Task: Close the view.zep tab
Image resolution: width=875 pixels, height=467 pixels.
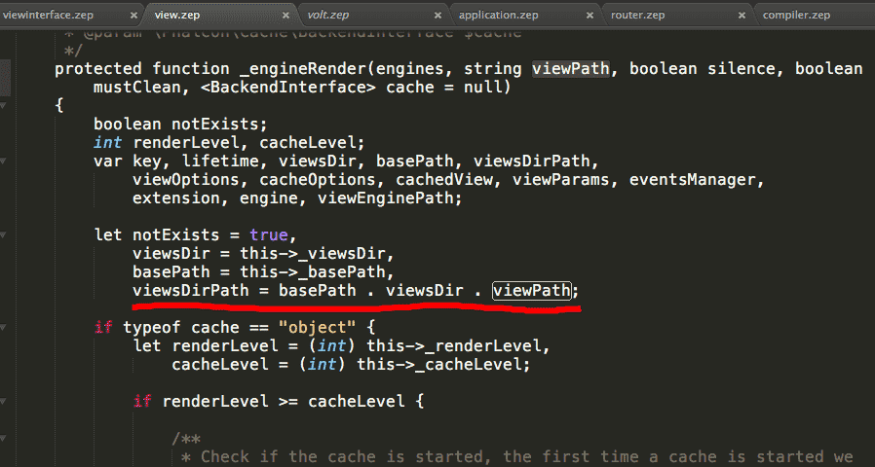Action: pyautogui.click(x=285, y=16)
